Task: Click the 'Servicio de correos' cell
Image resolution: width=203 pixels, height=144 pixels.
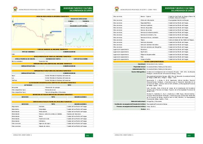Action: tap(154, 30)
